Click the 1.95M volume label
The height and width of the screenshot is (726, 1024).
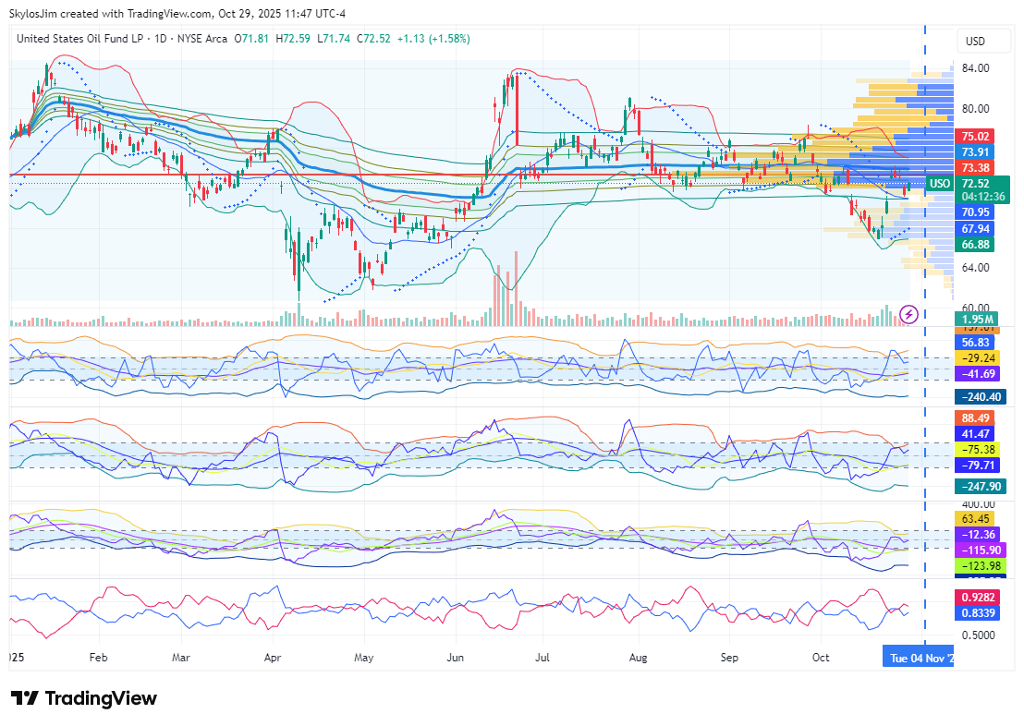tap(976, 320)
